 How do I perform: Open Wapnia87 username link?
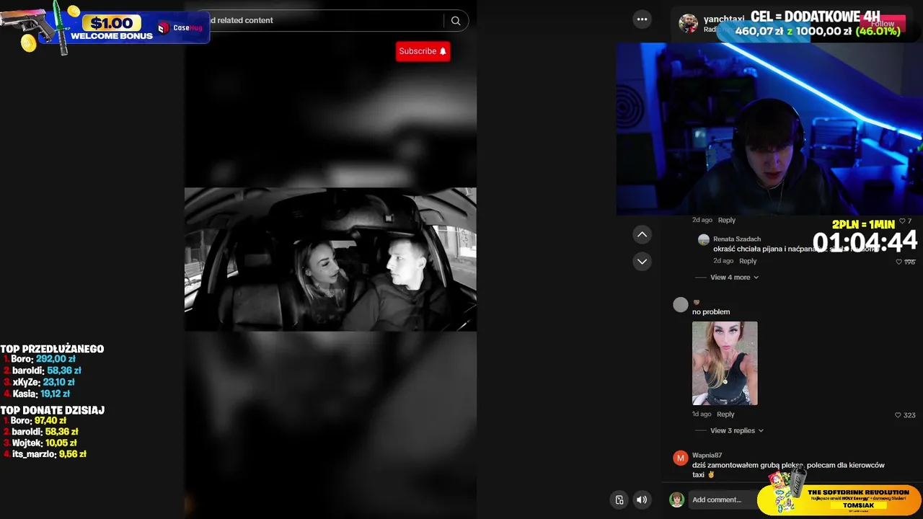pyautogui.click(x=707, y=456)
